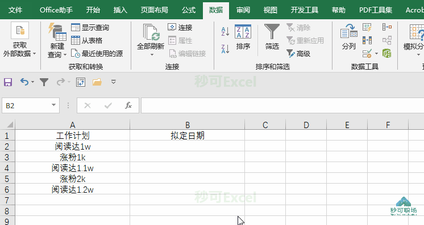Click the Name Box showing B2
424x225 pixels.
[x=26, y=105]
